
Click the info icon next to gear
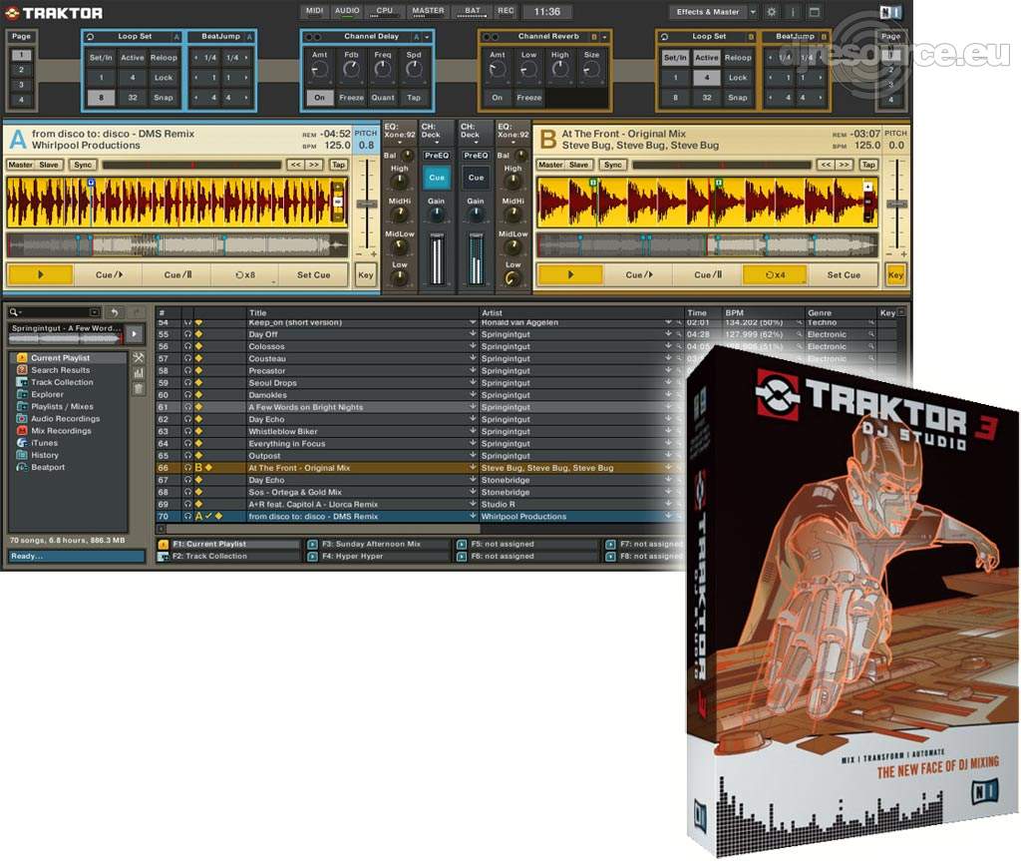793,12
